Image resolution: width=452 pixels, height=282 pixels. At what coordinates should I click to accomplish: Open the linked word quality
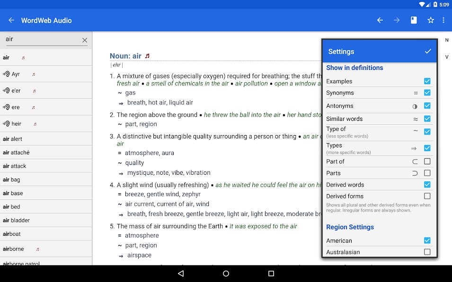[134, 163]
